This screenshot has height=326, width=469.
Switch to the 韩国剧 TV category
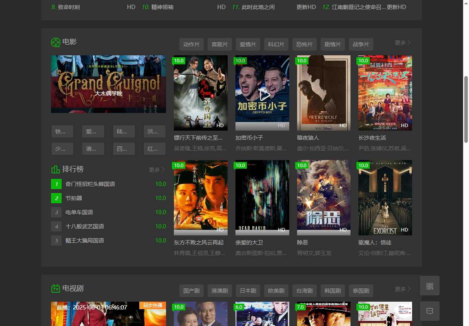(332, 291)
